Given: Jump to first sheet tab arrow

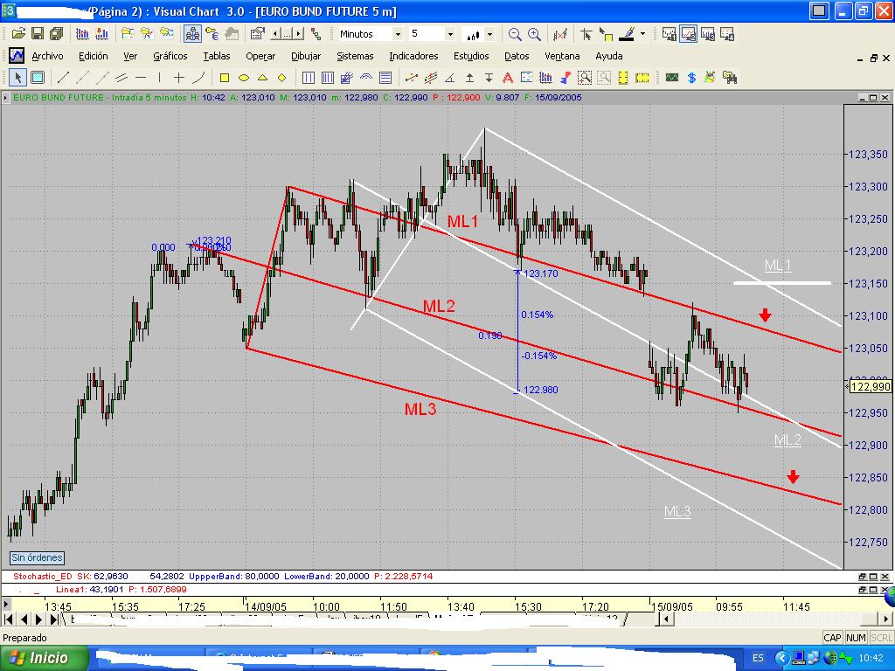Looking at the screenshot, I should (9, 619).
